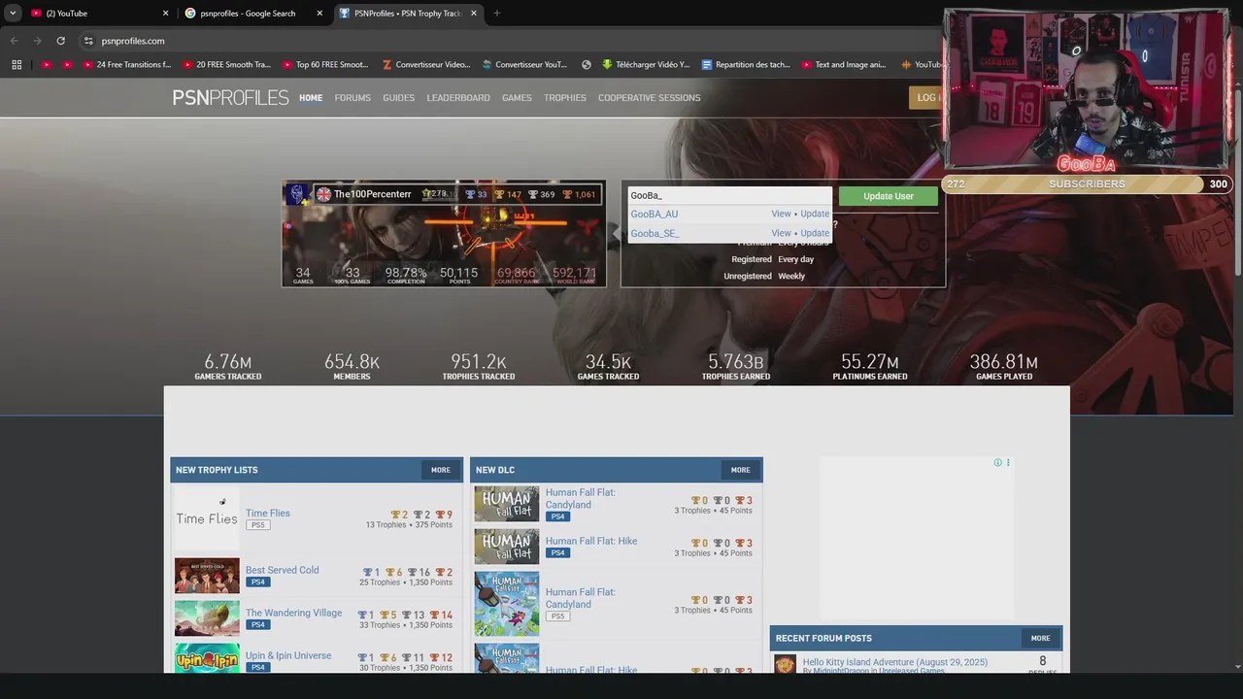Select the GooBA_AU suggestion

pyautogui.click(x=655, y=215)
